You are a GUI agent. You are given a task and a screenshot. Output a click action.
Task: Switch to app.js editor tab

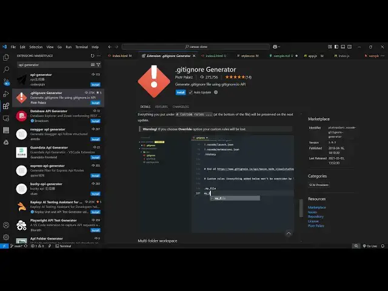313,56
